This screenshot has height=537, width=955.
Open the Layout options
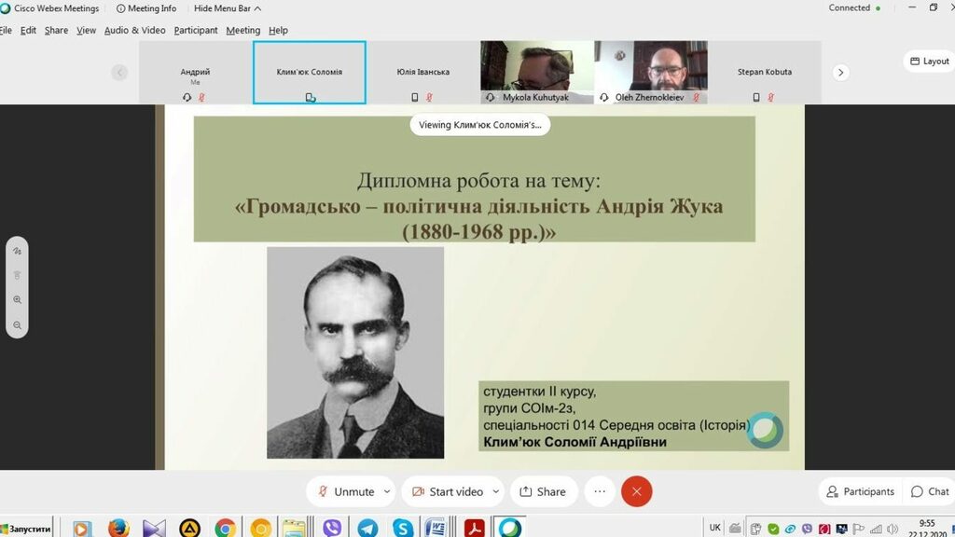(x=929, y=62)
